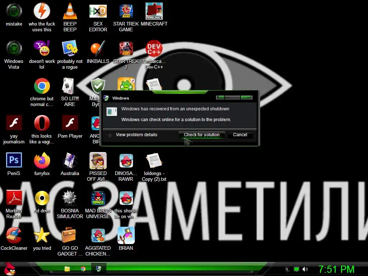Open the DINOSA... RAWR Angry Birds icon

126,161
